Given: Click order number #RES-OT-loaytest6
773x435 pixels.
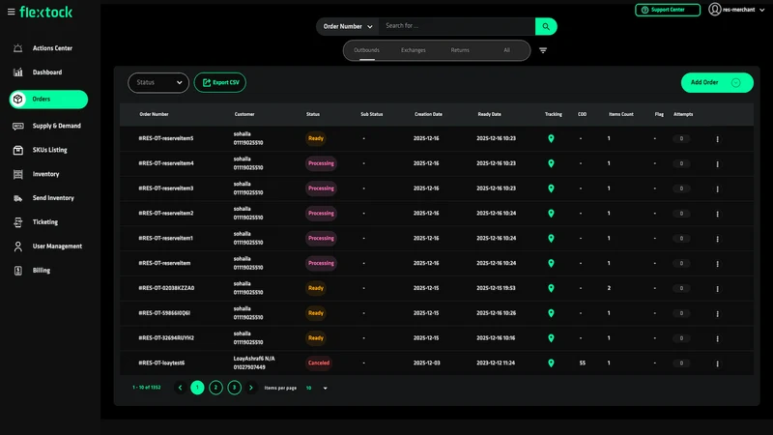Looking at the screenshot, I should coord(161,363).
